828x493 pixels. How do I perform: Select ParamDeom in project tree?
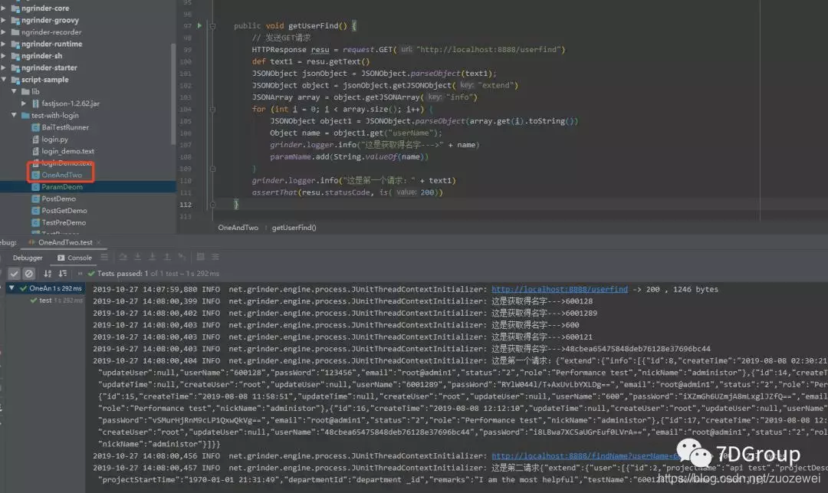click(62, 187)
